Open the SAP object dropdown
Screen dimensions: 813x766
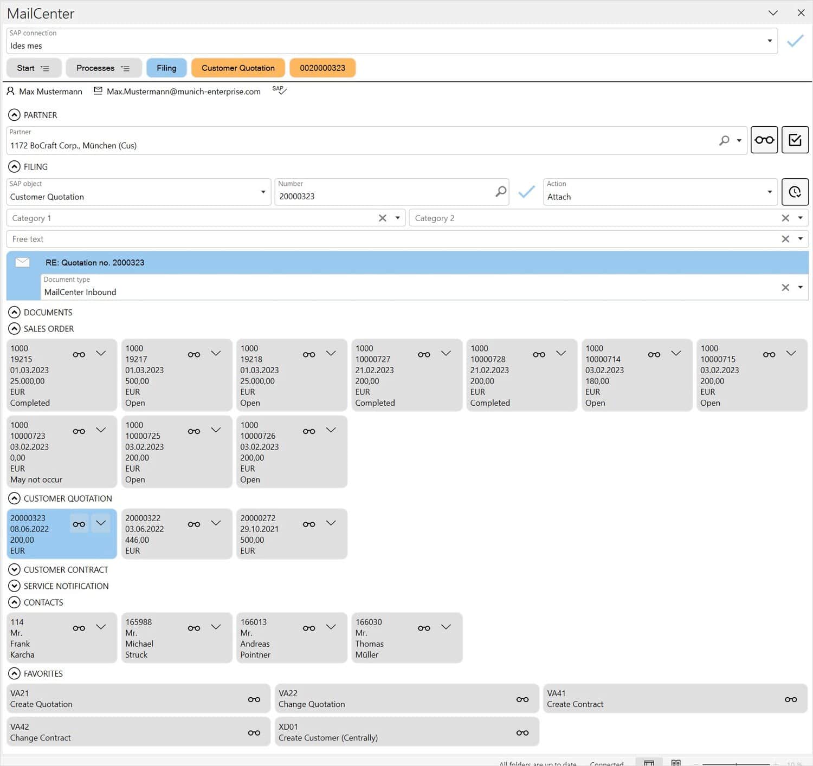click(x=263, y=192)
